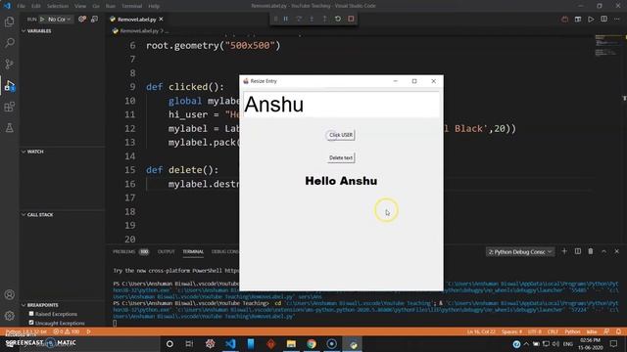Create new terminal with plus icon
The image size is (627, 352).
pos(564,251)
